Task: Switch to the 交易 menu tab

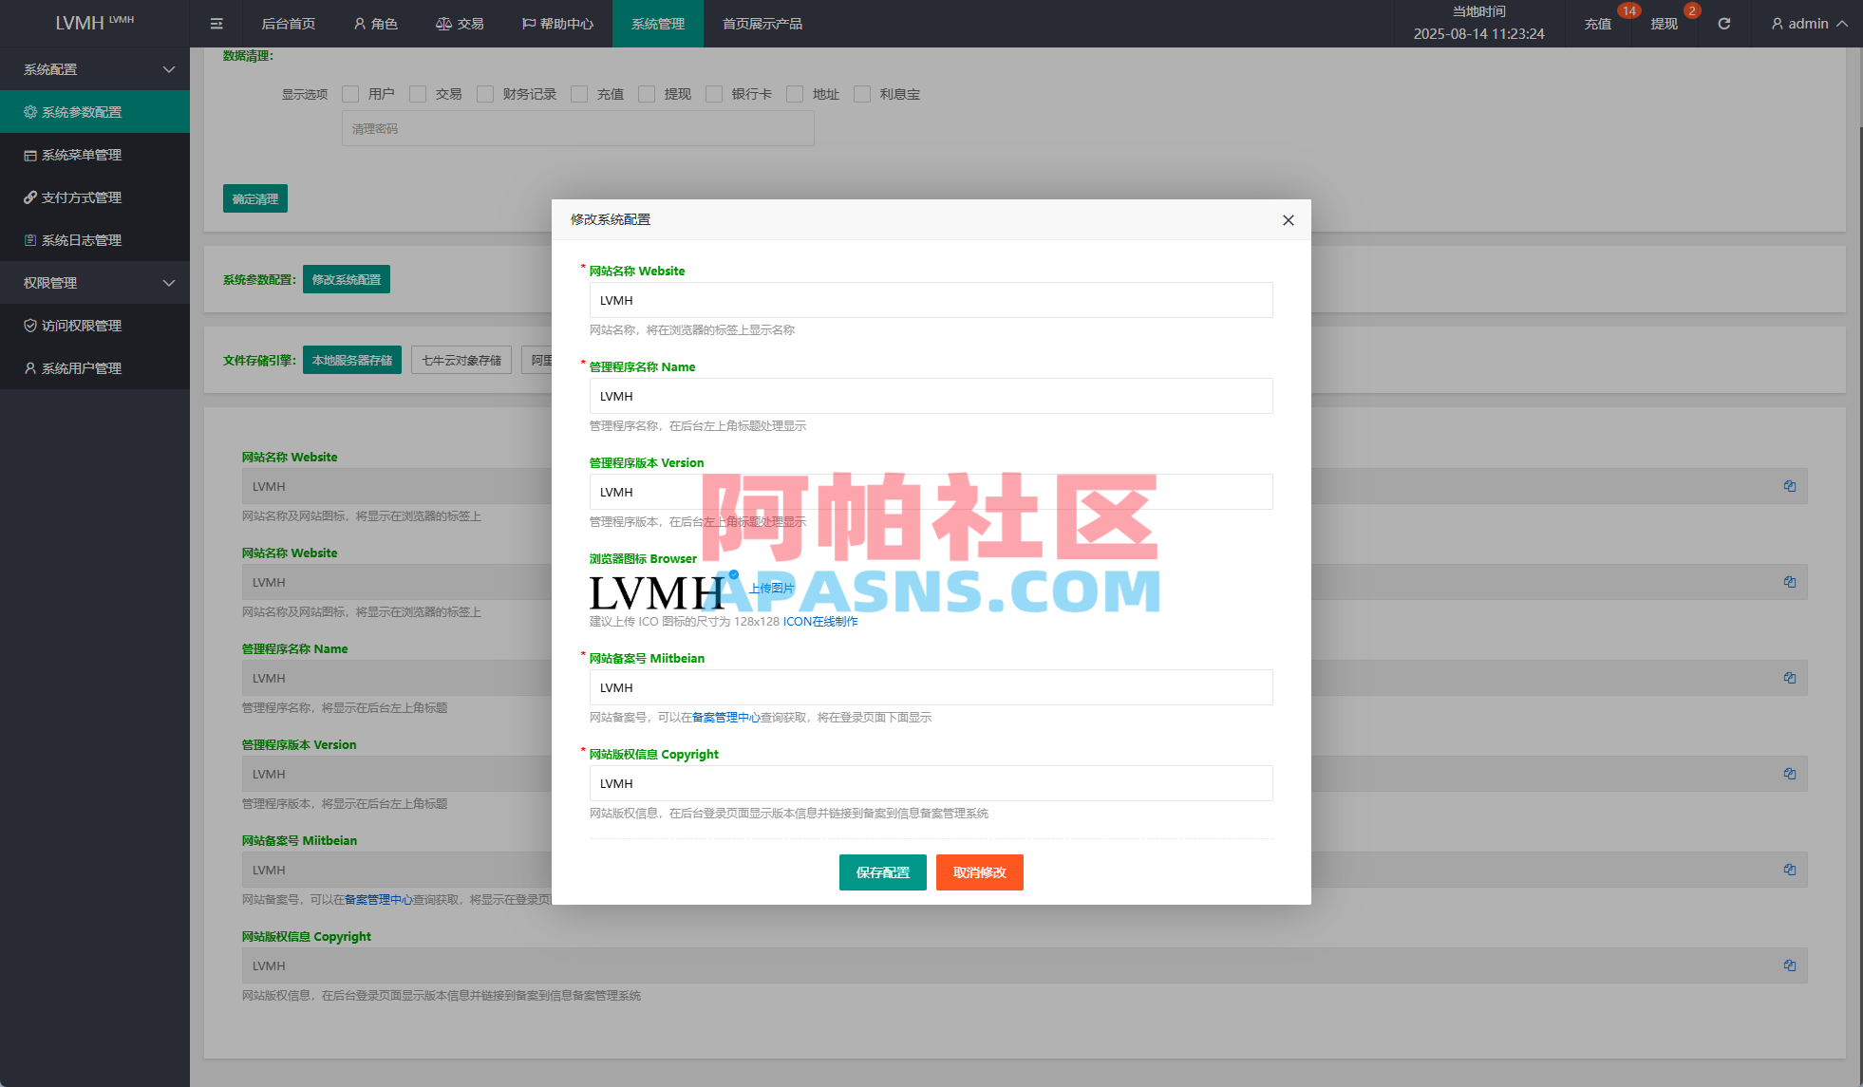Action: pyautogui.click(x=460, y=24)
